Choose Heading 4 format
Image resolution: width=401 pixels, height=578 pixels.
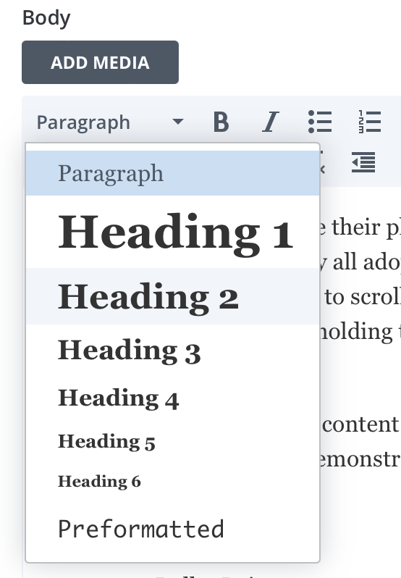[173, 398]
